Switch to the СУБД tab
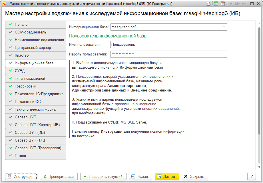The width and height of the screenshot is (263, 183). point(36,71)
